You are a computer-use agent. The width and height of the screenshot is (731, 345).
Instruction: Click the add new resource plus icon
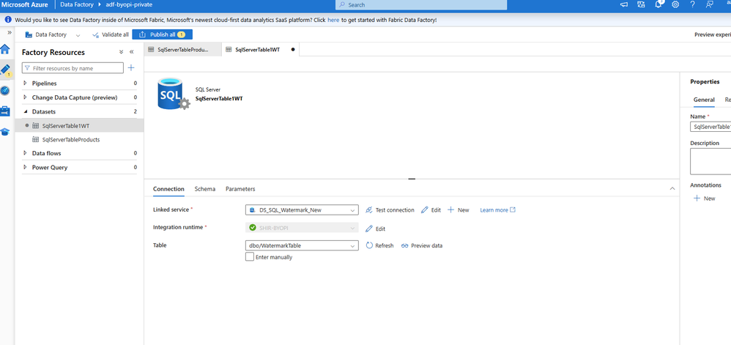pyautogui.click(x=131, y=68)
